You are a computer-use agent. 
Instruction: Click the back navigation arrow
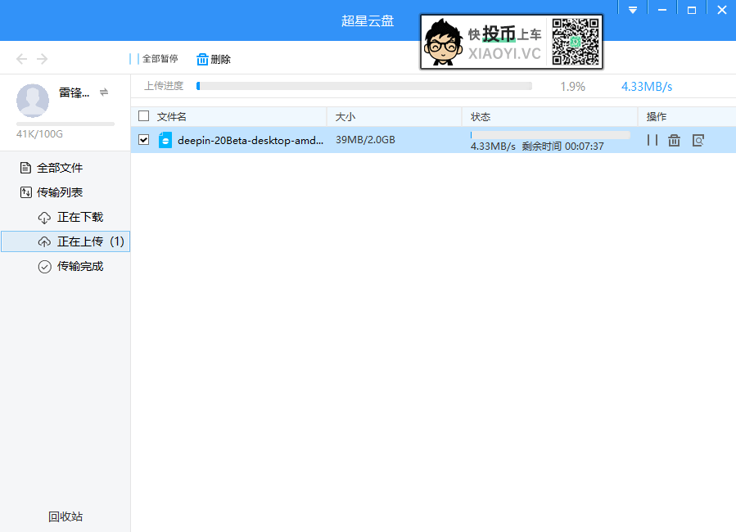(21, 58)
